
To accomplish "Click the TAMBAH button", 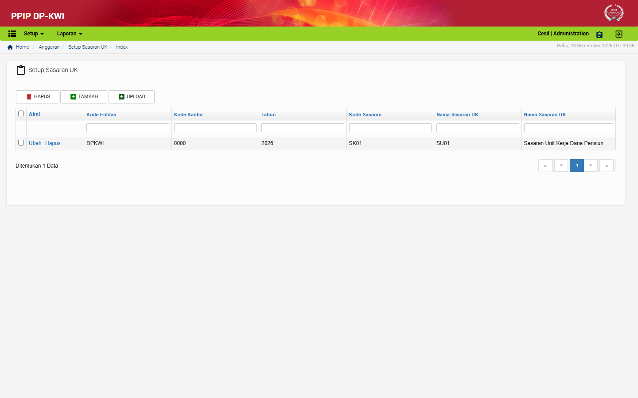I will point(84,97).
